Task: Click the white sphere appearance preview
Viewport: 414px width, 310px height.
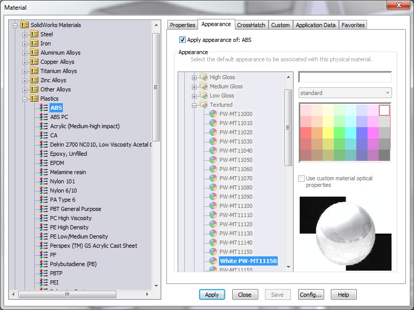Action: pos(346,233)
